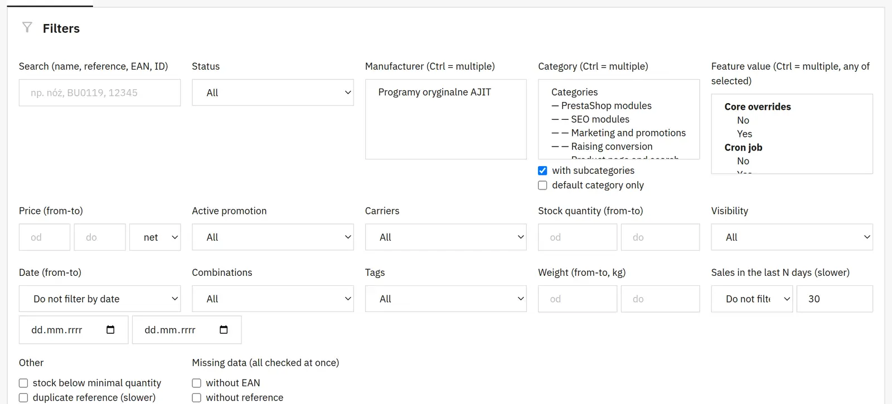Click Stock quantity from (od) field
This screenshot has height=404, width=892.
578,237
